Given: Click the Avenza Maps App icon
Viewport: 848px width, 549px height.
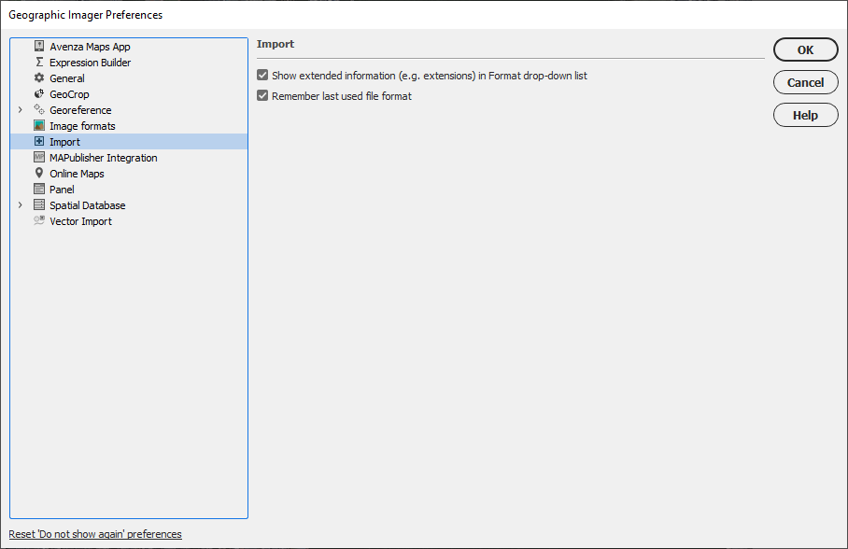Looking at the screenshot, I should coord(39,46).
